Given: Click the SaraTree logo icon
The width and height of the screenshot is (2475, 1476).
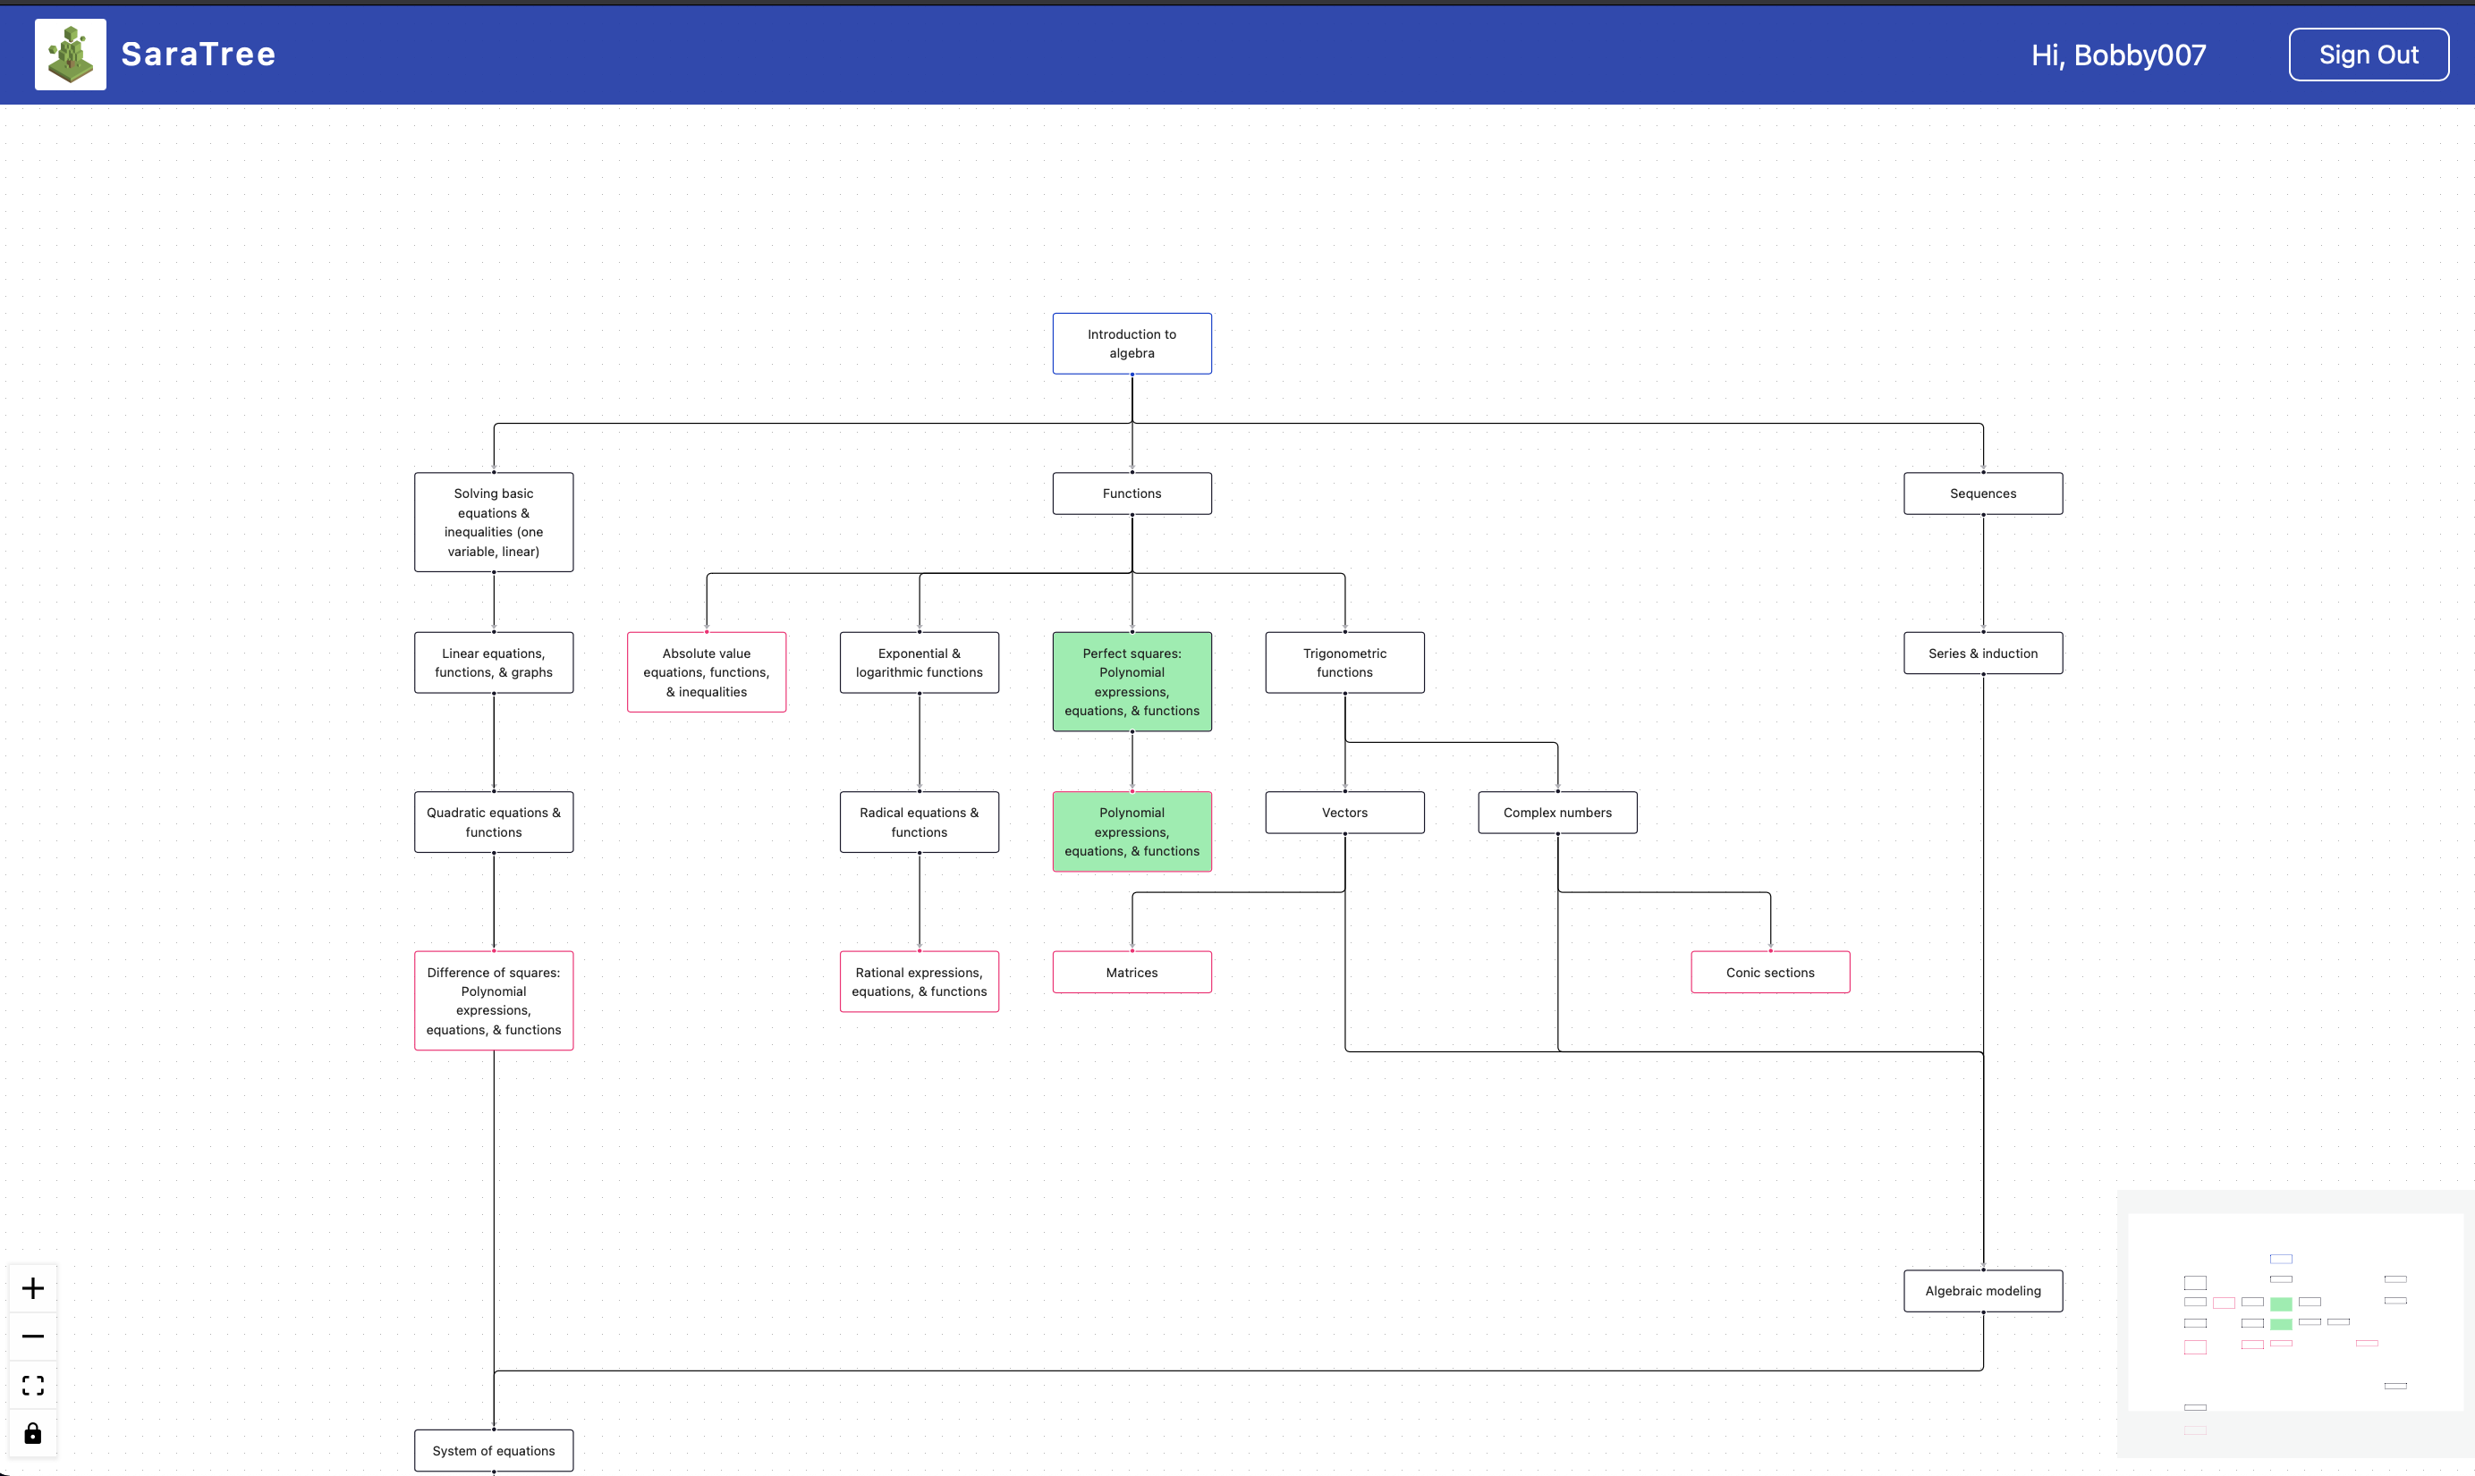Looking at the screenshot, I should coord(71,55).
